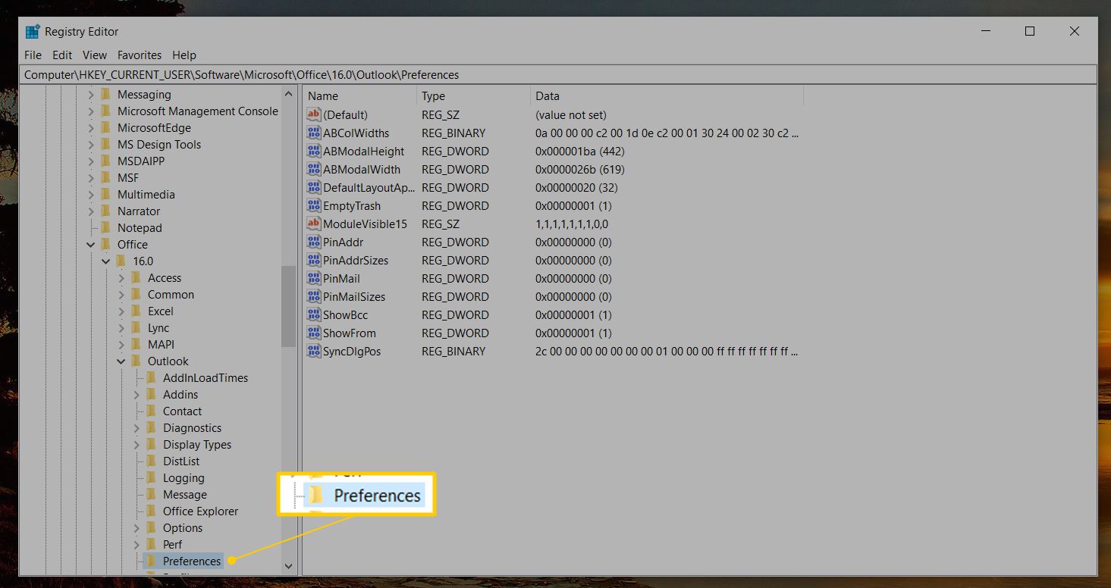Click the Logging folder icon
Viewport: 1111px width, 588px height.
tap(151, 477)
